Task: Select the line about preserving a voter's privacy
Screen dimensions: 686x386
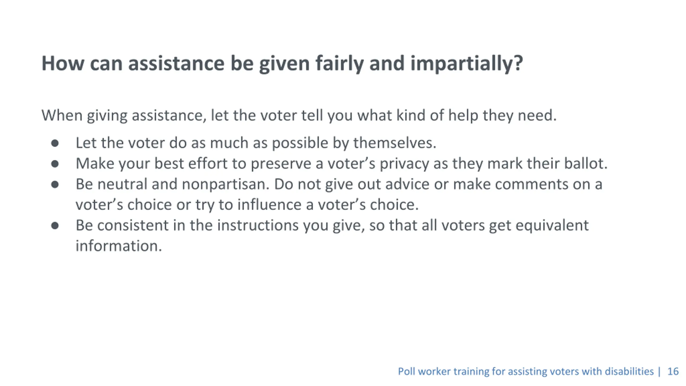Action: (x=342, y=164)
